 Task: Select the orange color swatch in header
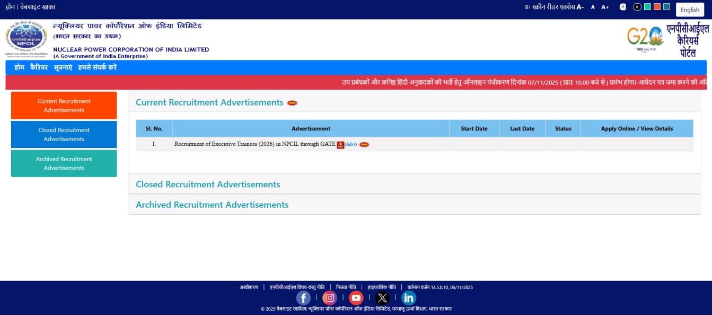click(x=656, y=7)
